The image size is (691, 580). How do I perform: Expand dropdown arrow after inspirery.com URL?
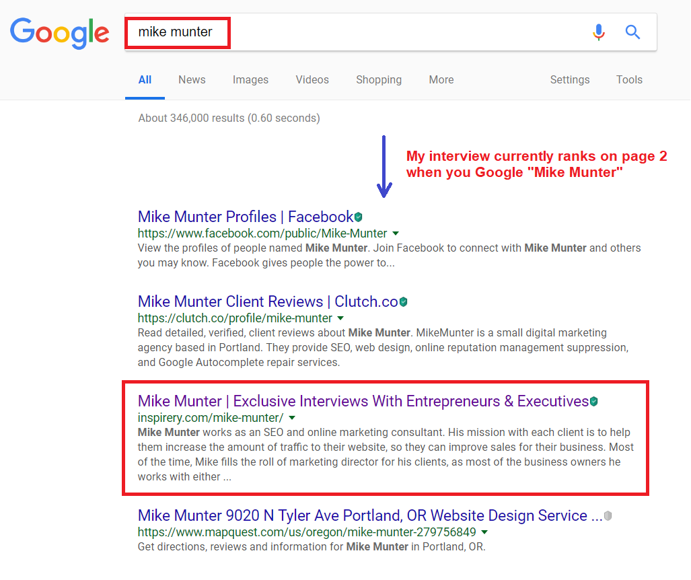292,418
